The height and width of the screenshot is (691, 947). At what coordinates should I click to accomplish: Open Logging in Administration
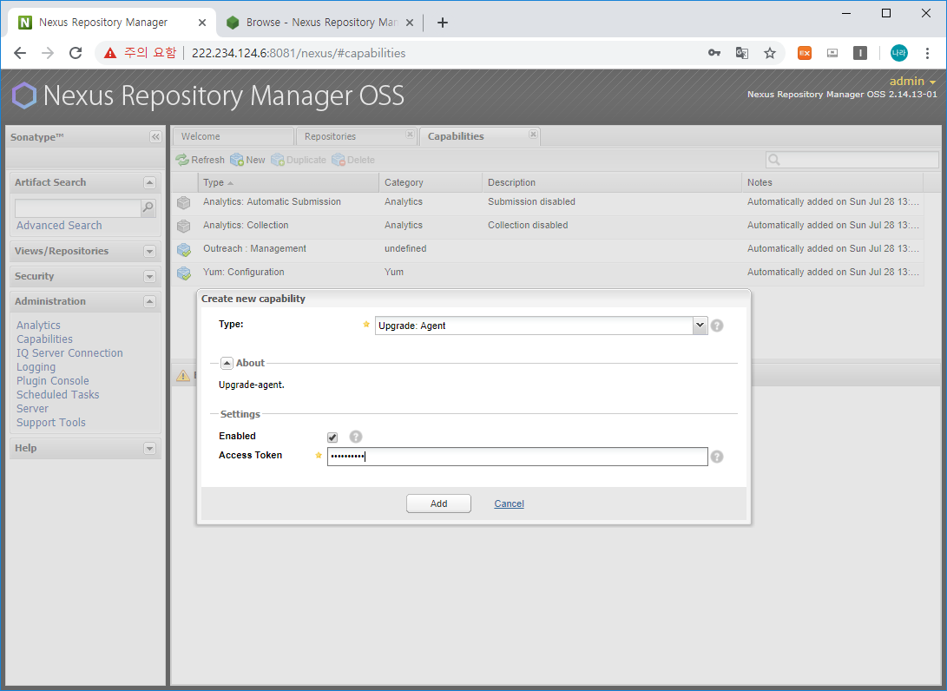(x=36, y=366)
